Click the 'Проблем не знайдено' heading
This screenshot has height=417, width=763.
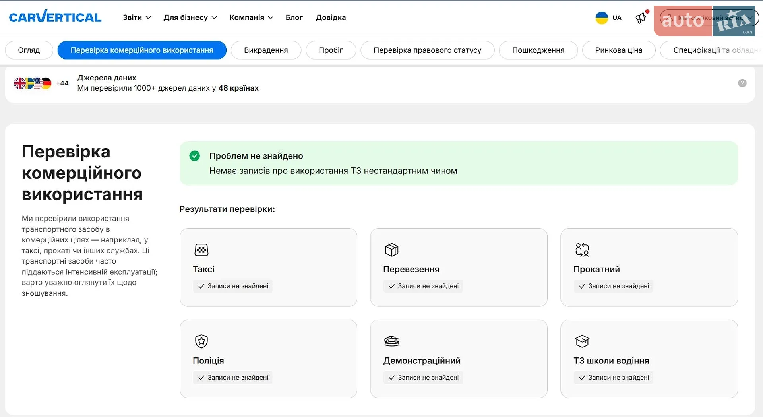[x=256, y=156]
